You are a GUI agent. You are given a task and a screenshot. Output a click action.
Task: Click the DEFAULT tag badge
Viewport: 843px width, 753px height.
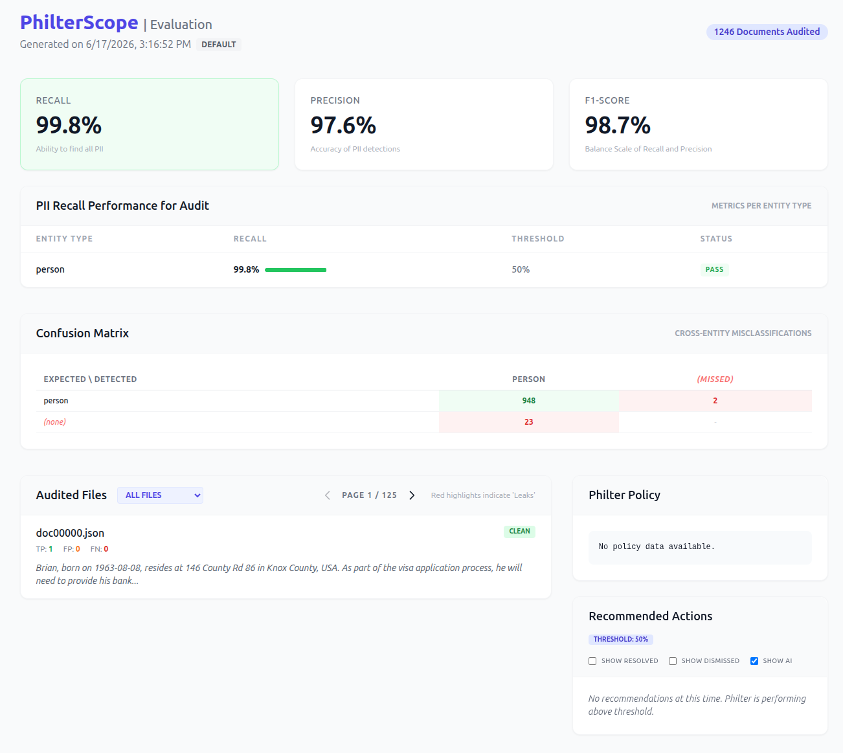click(219, 45)
